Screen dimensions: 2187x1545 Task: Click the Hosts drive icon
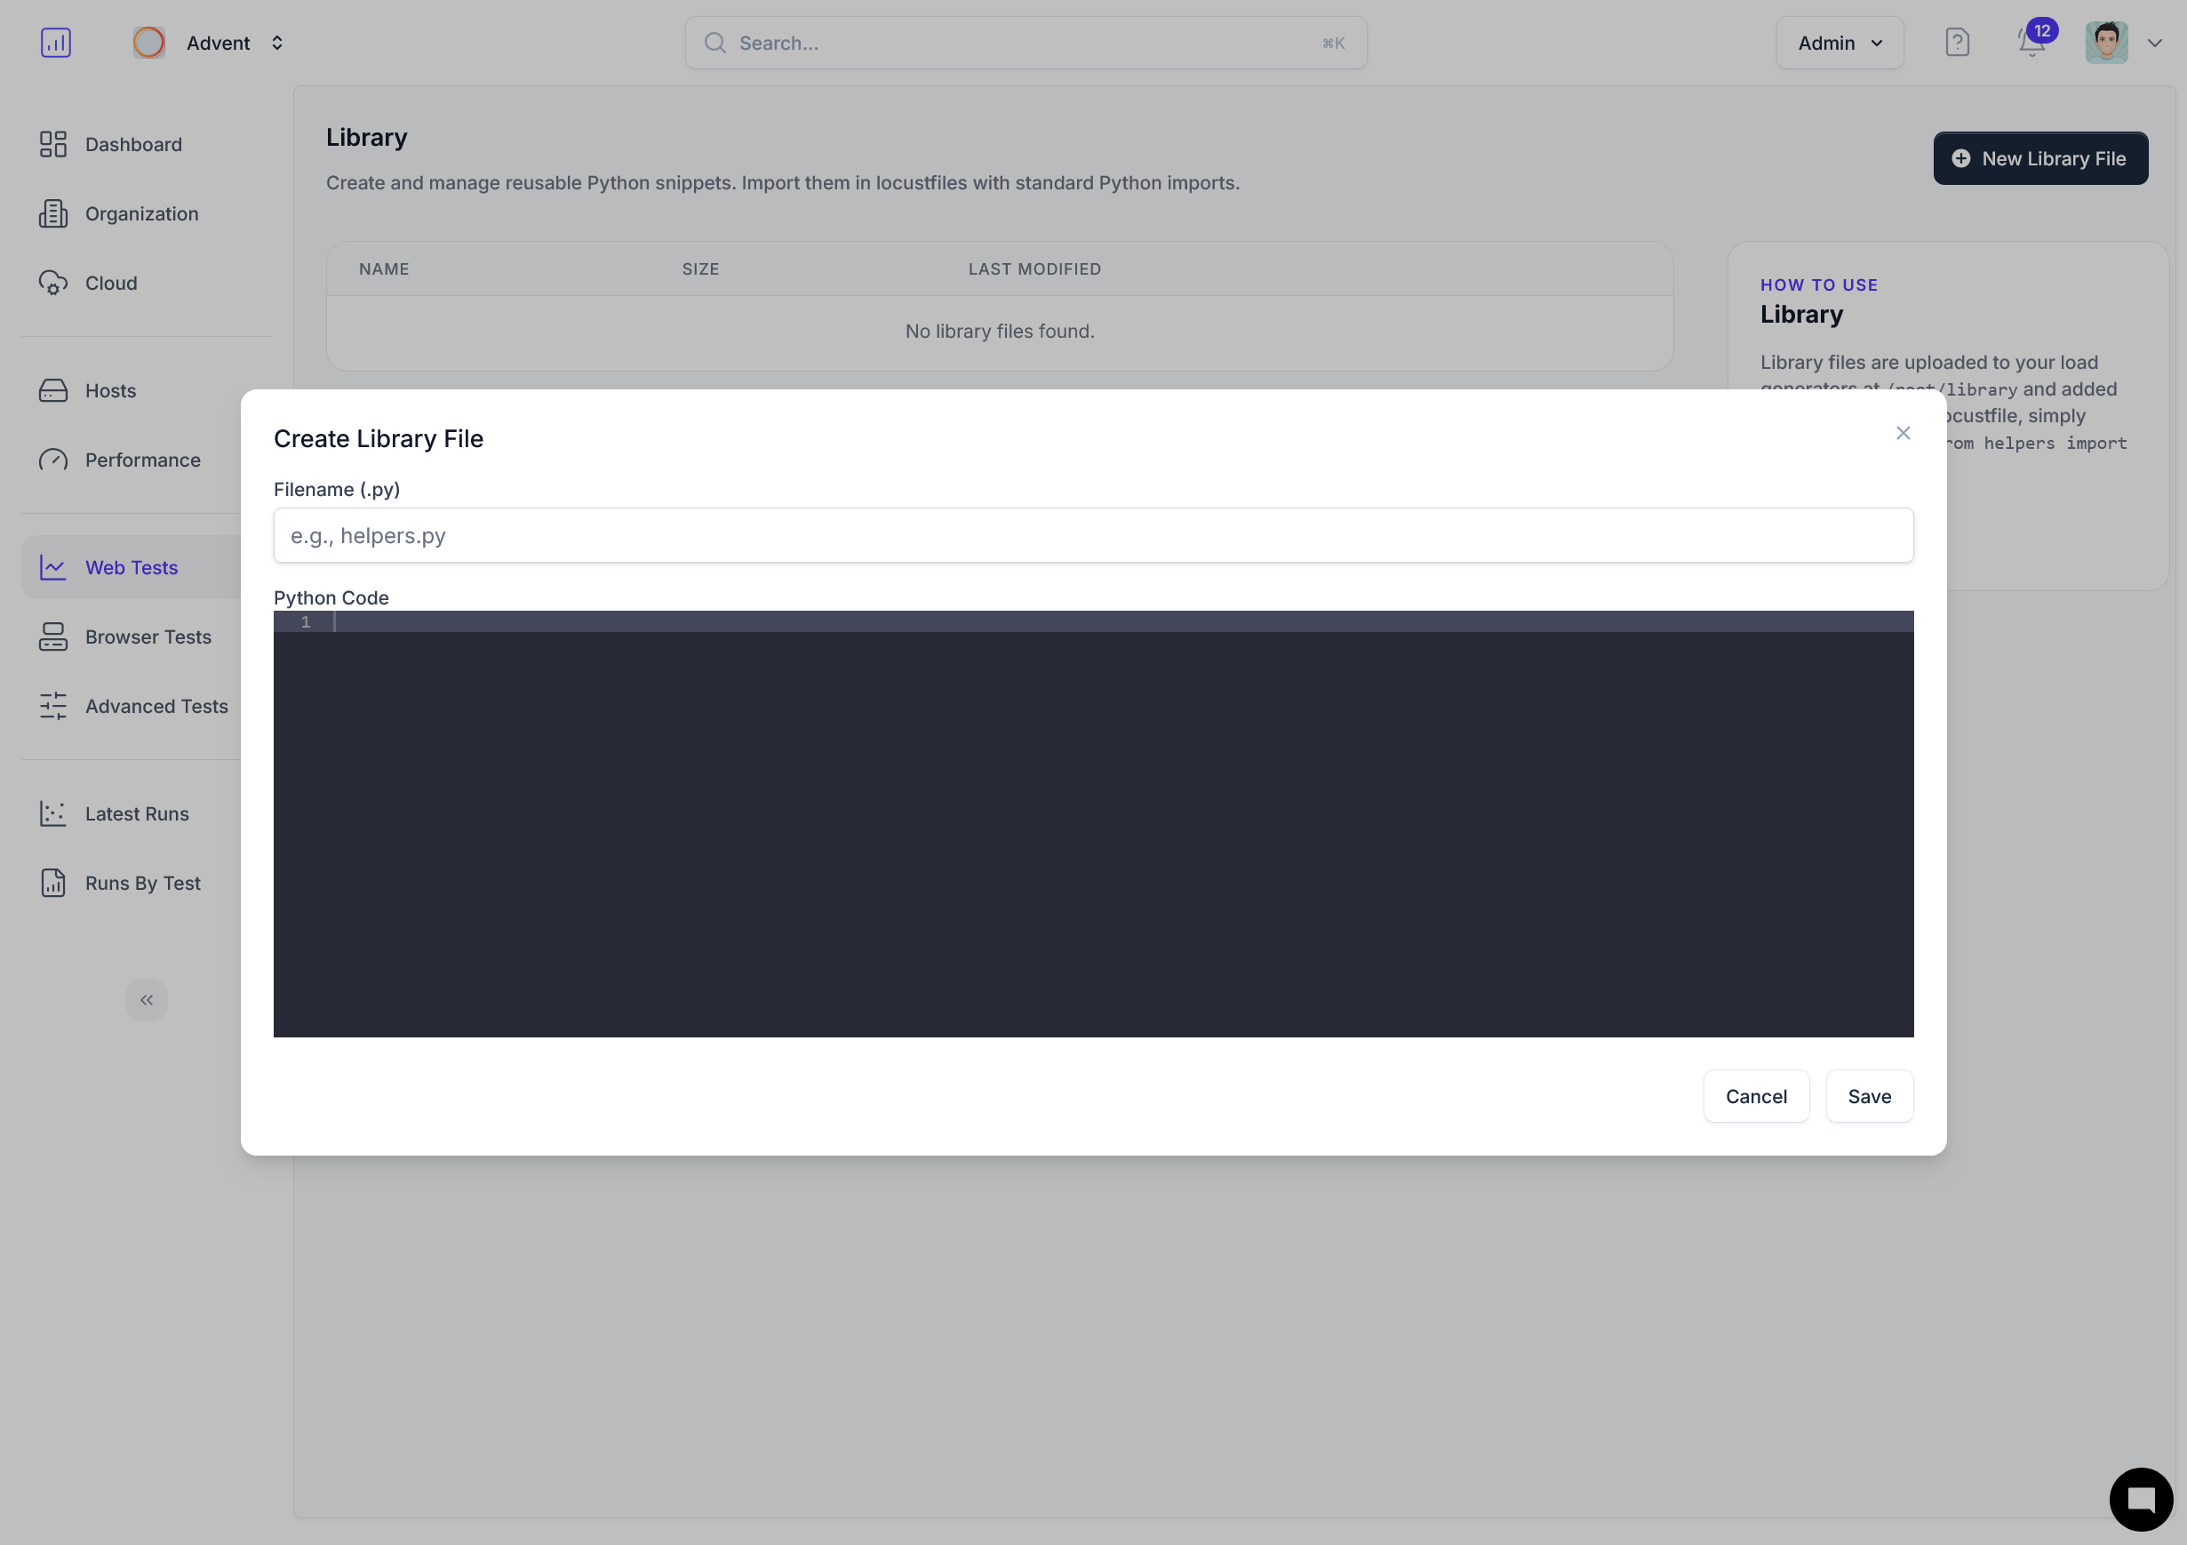click(x=53, y=391)
